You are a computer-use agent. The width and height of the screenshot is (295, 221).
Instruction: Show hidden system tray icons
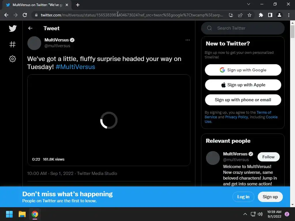coord(245,214)
